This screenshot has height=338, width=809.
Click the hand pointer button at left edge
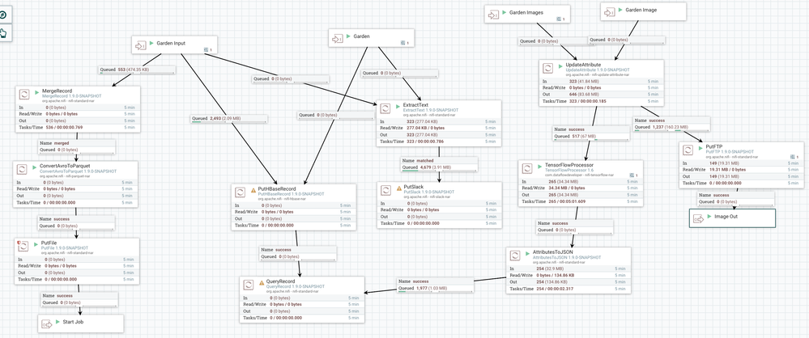point(3,33)
